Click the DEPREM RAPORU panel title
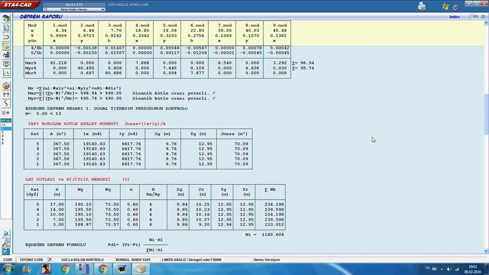The image size is (489, 275). (x=41, y=16)
